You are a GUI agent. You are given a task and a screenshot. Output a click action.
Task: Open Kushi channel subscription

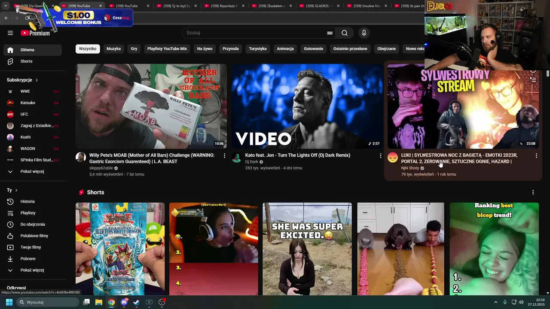pyautogui.click(x=33, y=137)
